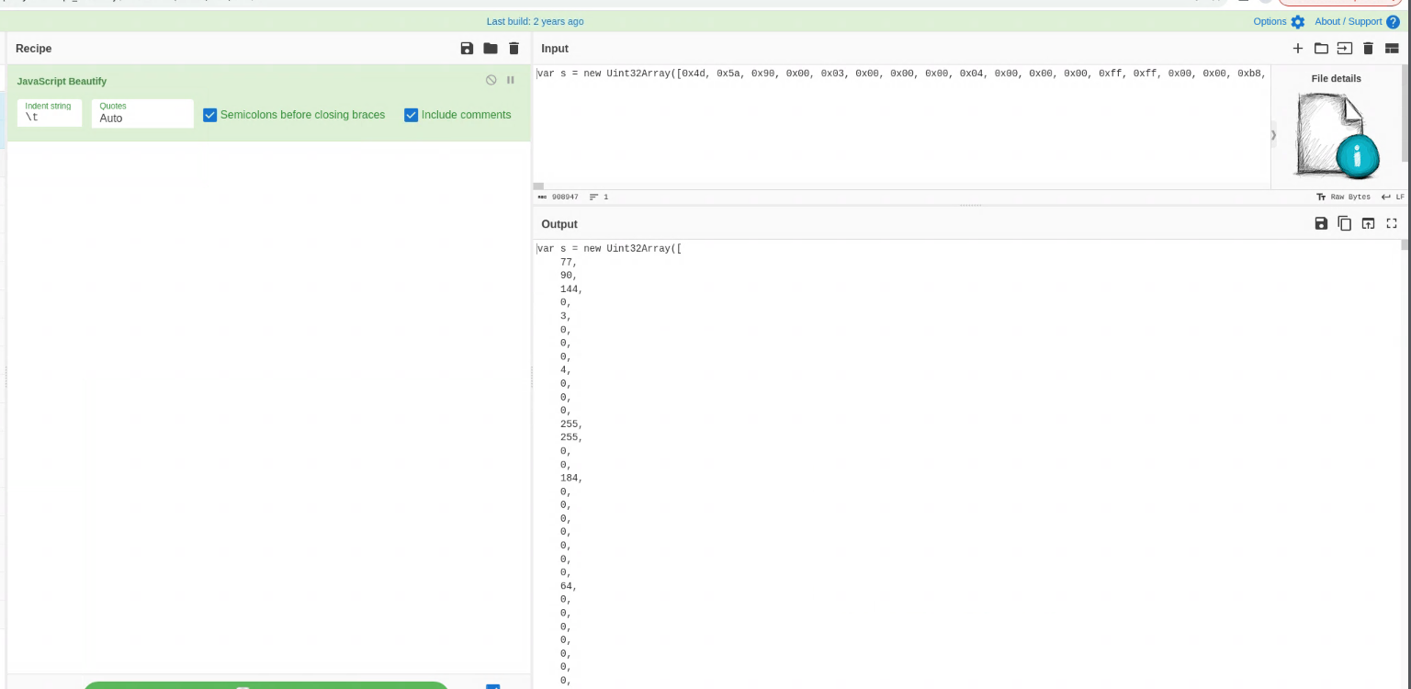The width and height of the screenshot is (1411, 689).
Task: Collapse the File details panel
Action: point(1273,135)
